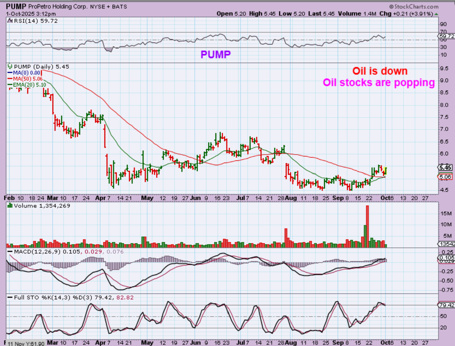
Task: Click the small chart icon before RSI(14) label
Action: pyautogui.click(x=9, y=21)
